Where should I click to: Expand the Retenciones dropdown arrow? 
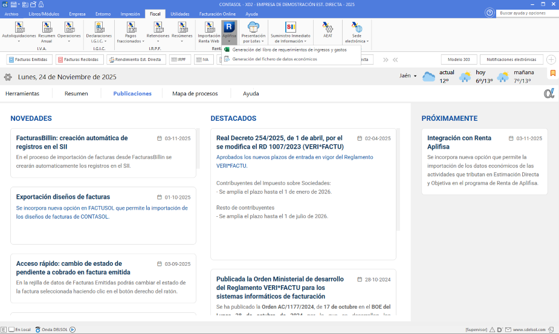click(158, 41)
